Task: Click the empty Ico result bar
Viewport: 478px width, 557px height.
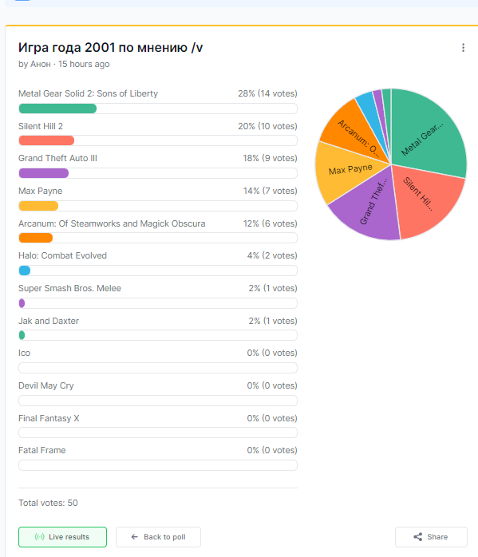Action: point(158,368)
